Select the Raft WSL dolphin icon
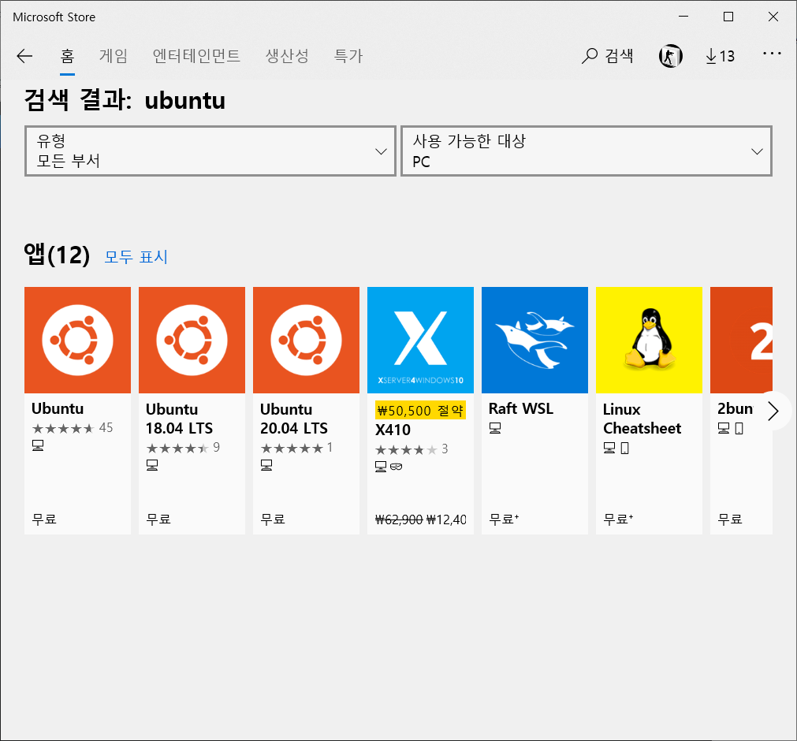 point(534,340)
